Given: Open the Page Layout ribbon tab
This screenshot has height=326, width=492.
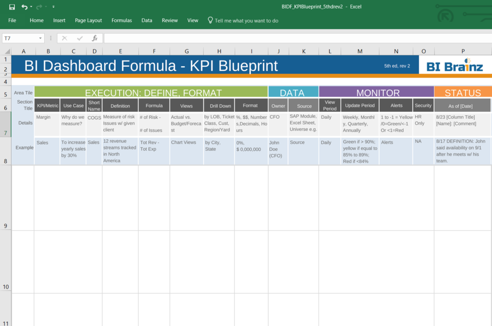Looking at the screenshot, I should (87, 20).
